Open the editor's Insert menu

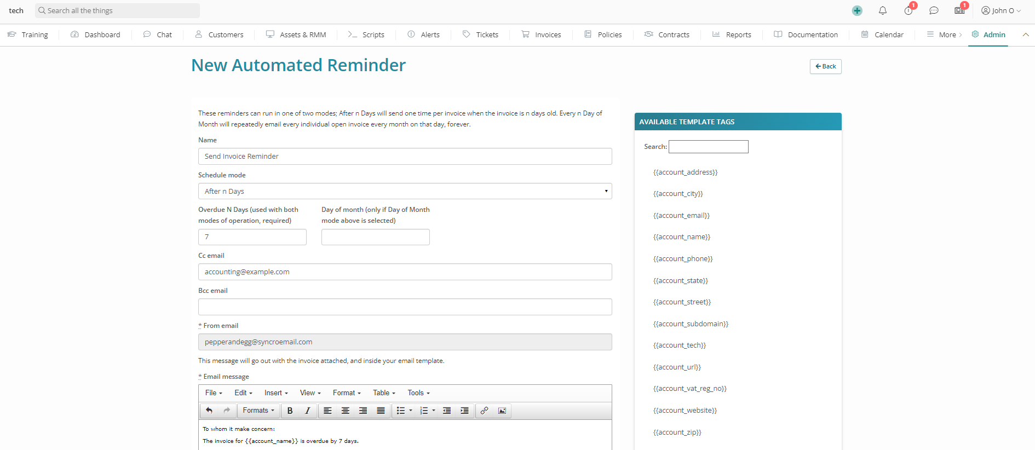[276, 393]
